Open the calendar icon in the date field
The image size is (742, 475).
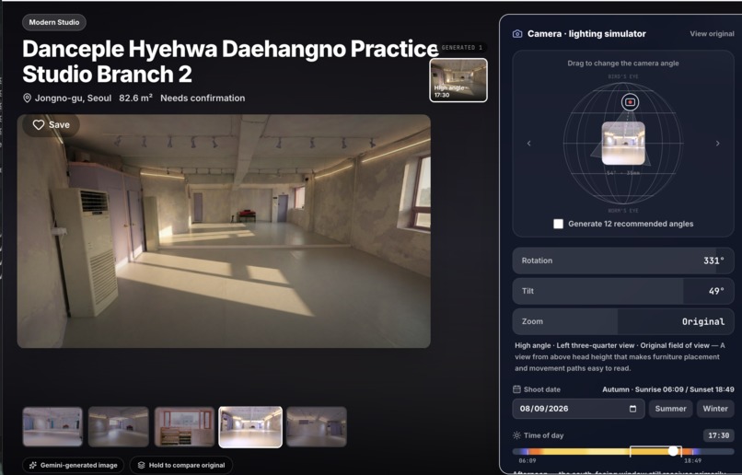point(632,409)
